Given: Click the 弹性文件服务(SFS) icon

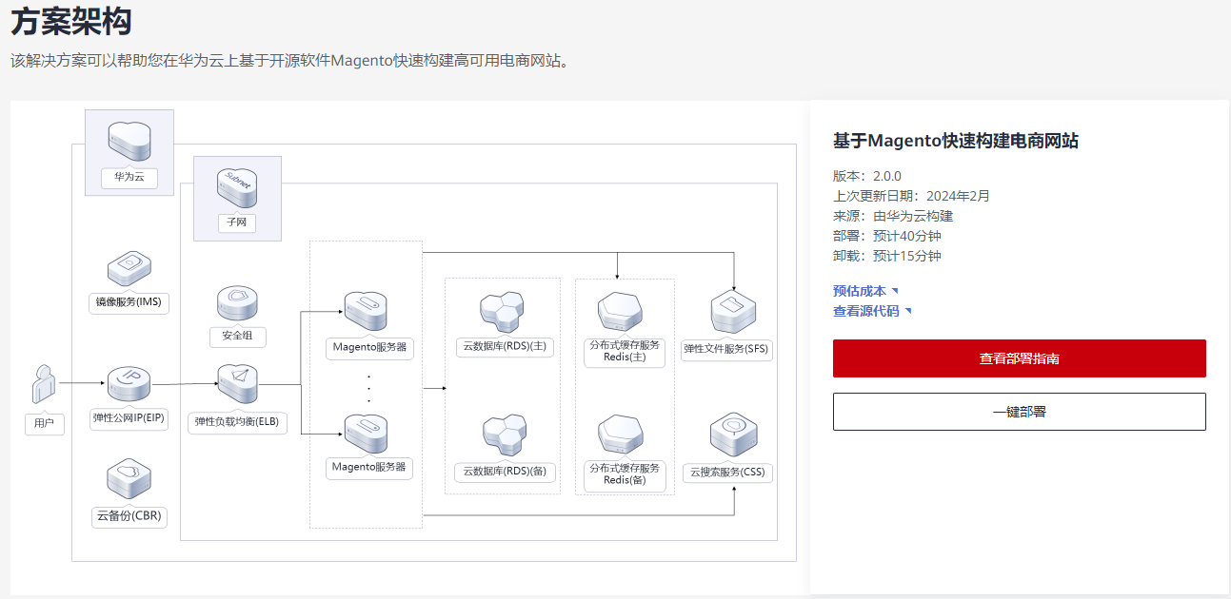Looking at the screenshot, I should point(733,312).
